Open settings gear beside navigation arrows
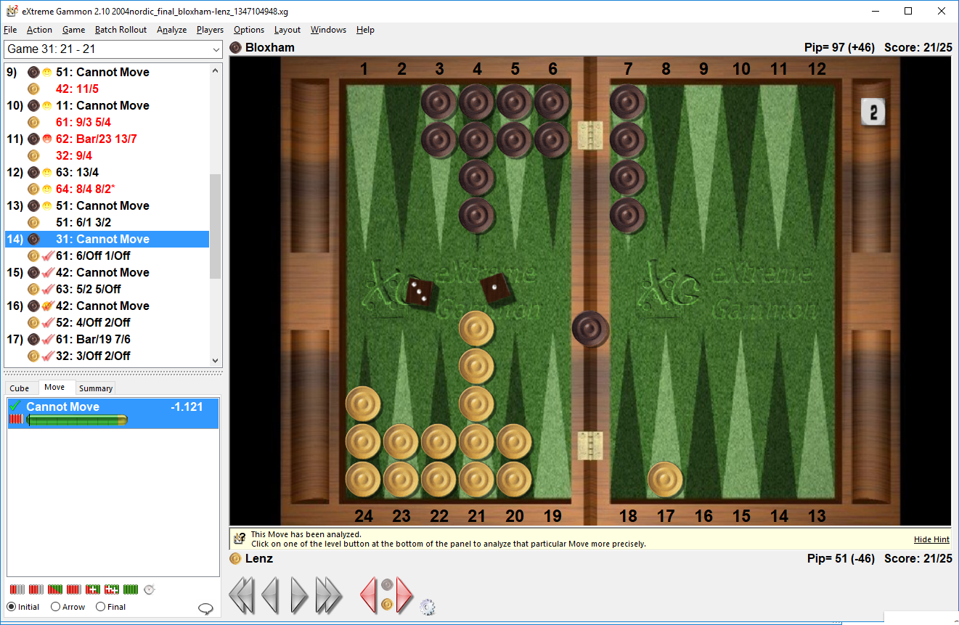This screenshot has height=625, width=959. pyautogui.click(x=427, y=607)
